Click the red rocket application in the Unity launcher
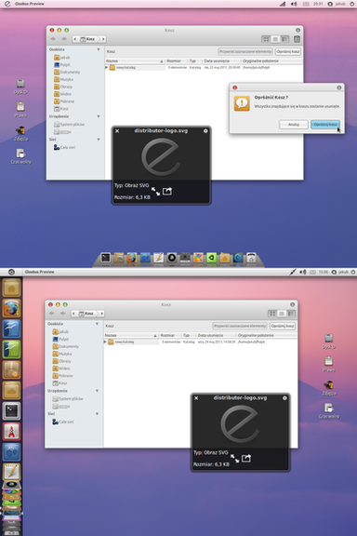This screenshot has height=536, width=357. click(x=12, y=431)
